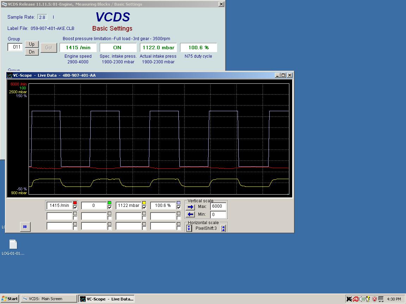Screen dimensions: 406x304
Task: Decrease horizontal scale pixel shift
Action: click(189, 228)
